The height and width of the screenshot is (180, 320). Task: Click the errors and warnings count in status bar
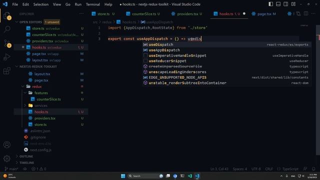39,169
